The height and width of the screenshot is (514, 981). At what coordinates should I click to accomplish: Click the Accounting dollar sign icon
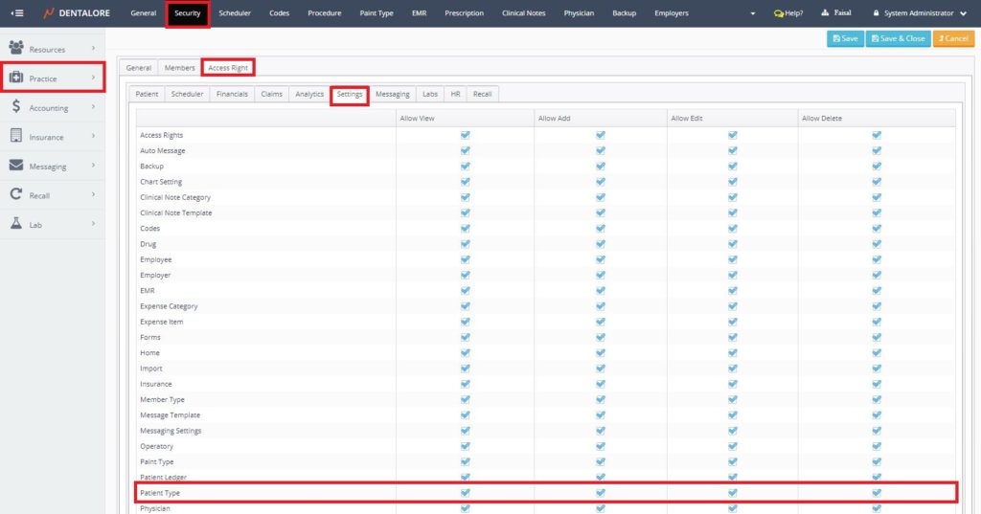16,107
